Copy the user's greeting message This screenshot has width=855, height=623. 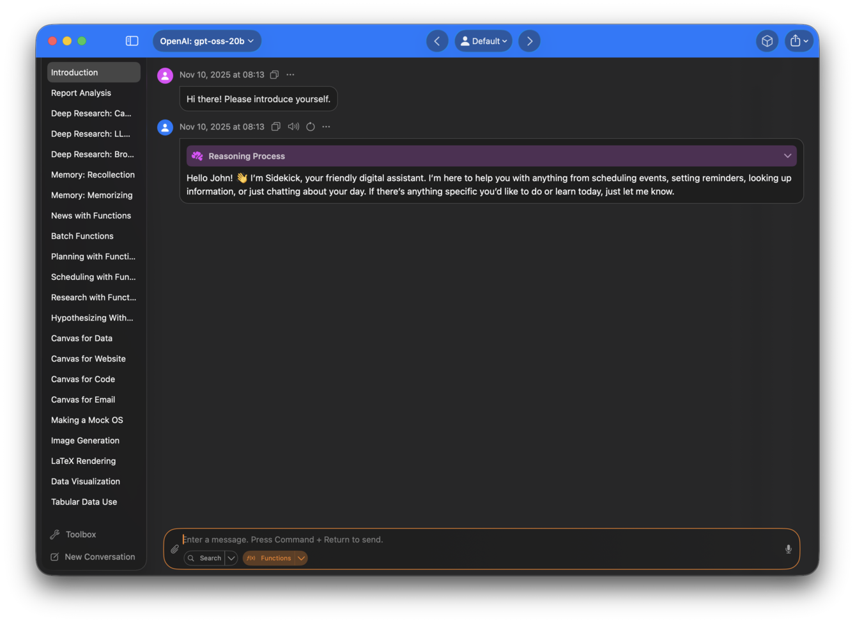[274, 75]
